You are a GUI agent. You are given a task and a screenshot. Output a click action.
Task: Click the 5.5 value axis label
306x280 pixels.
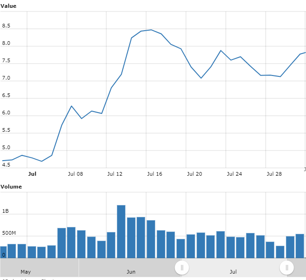click(6, 130)
